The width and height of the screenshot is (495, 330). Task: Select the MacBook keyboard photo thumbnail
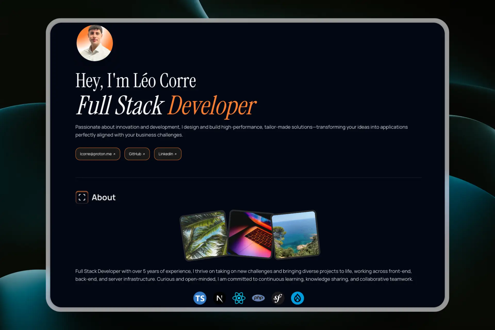tap(250, 234)
